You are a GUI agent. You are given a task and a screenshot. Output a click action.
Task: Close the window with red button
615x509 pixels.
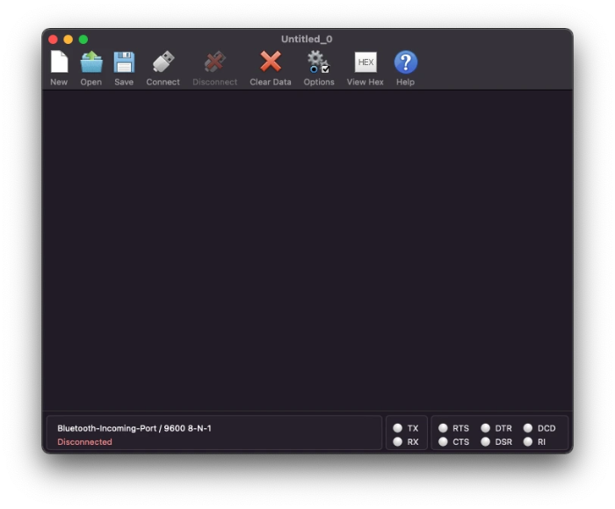tap(53, 40)
